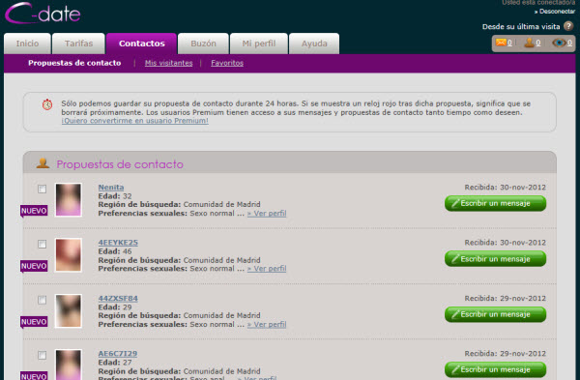Go to the Inicio tab
The image size is (580, 380).
(27, 44)
